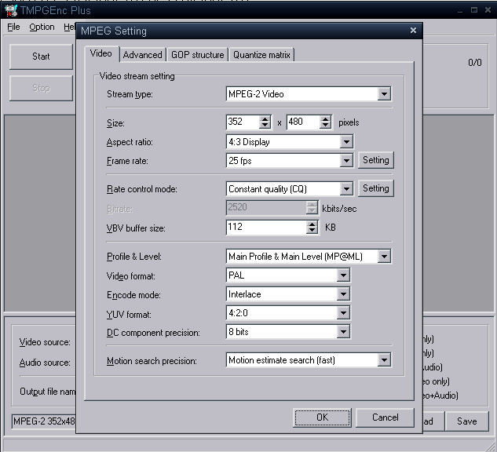Decrease the height value with down arrow
The width and height of the screenshot is (497, 452).
pos(325,126)
